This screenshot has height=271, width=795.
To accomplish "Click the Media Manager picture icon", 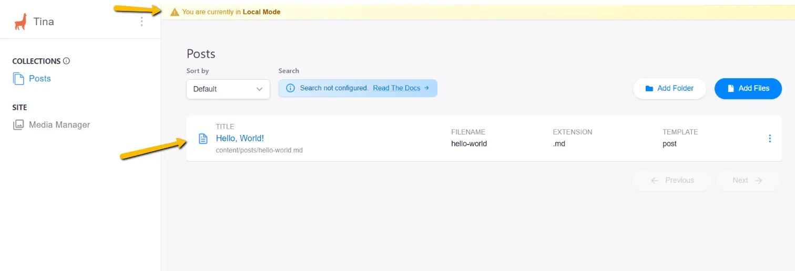I will pyautogui.click(x=18, y=125).
